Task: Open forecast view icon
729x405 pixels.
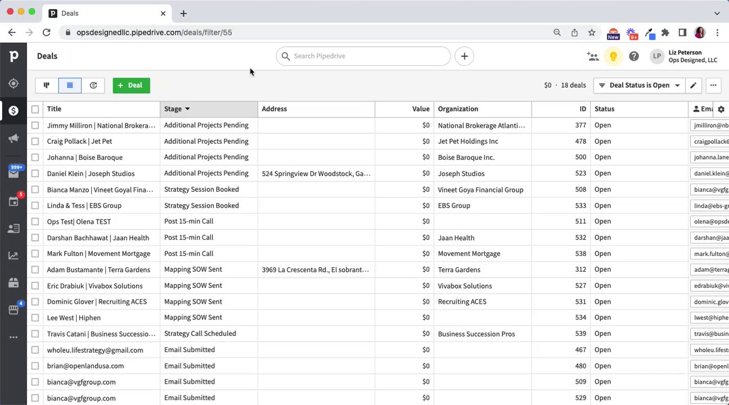Action: [x=93, y=85]
